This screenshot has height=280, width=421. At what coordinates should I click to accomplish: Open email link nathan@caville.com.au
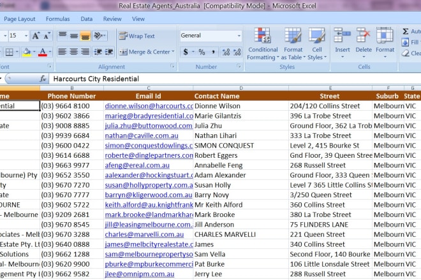click(x=142, y=136)
